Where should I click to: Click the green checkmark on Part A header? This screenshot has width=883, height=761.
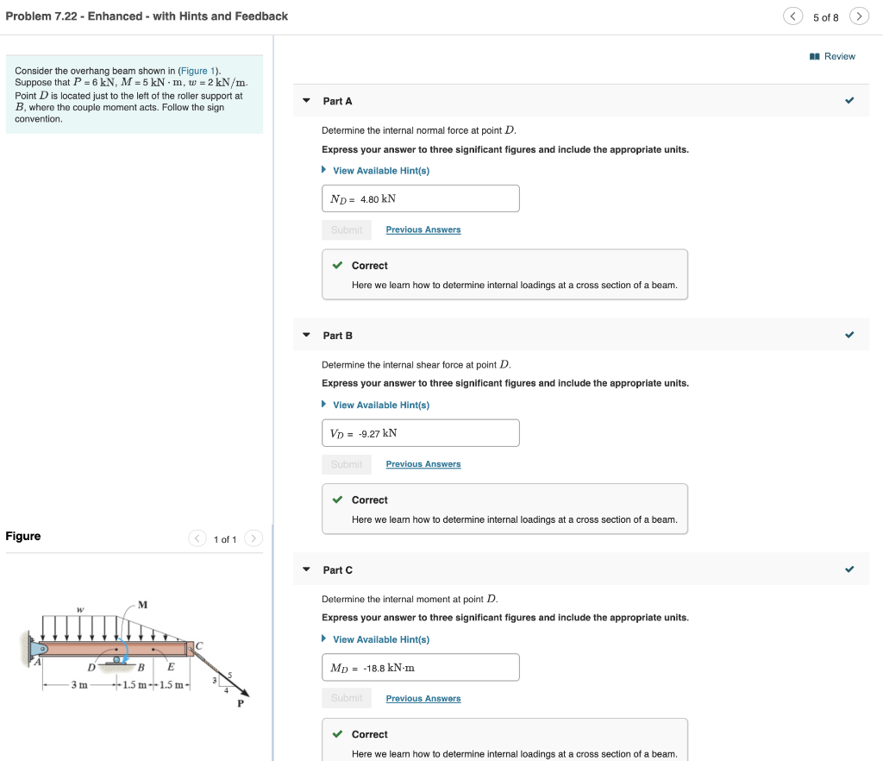coord(849,100)
